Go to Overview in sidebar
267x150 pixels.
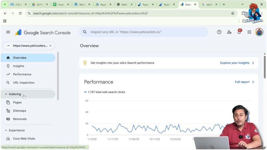click(x=28, y=58)
